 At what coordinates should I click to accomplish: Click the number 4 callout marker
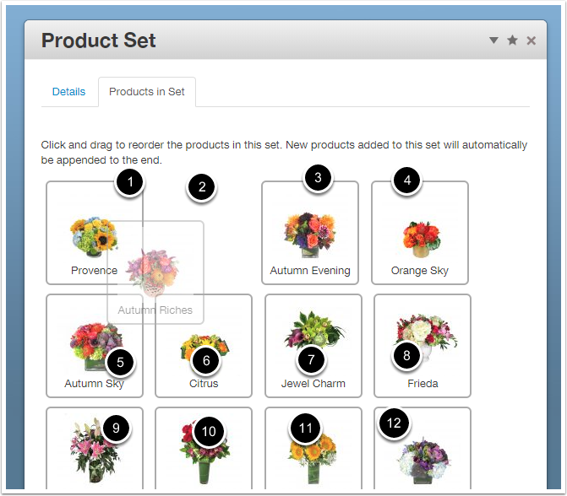point(407,180)
